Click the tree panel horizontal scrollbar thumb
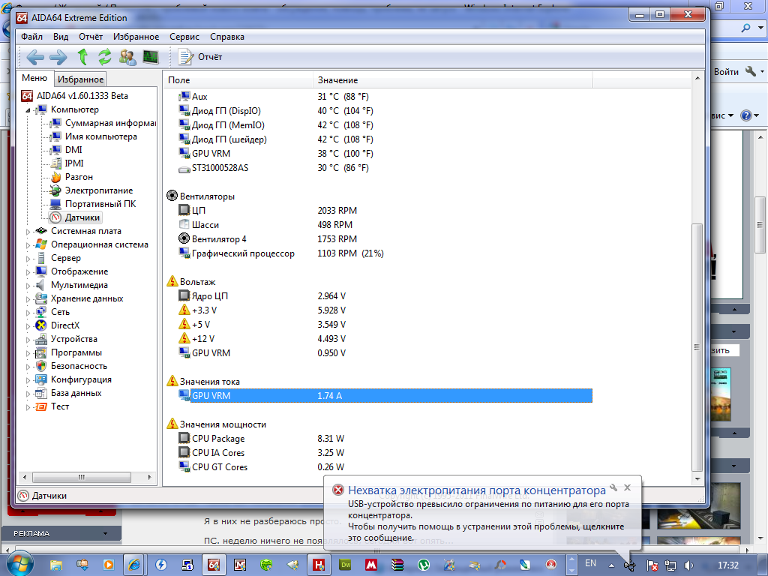768x576 pixels. (x=82, y=477)
